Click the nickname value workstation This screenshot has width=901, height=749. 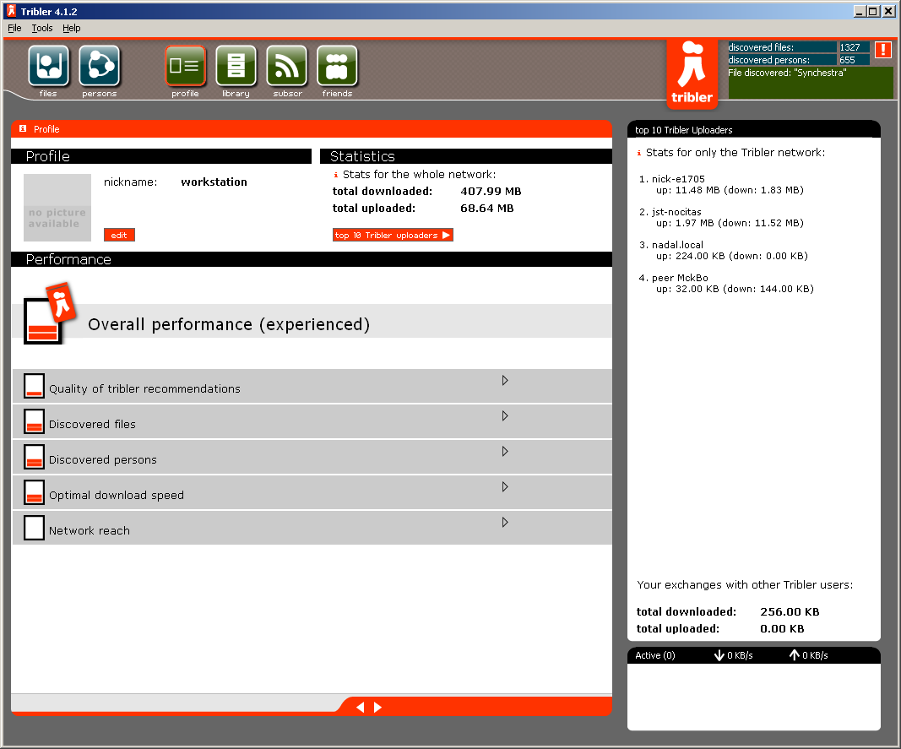(214, 182)
